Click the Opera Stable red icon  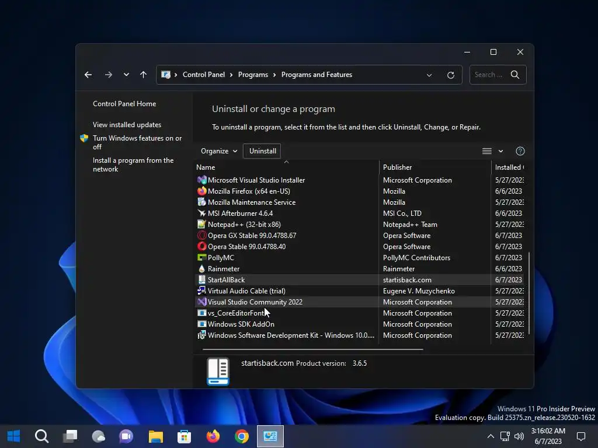click(201, 247)
